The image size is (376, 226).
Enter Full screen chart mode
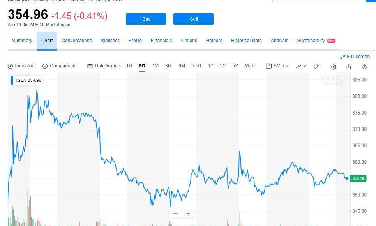pos(355,56)
